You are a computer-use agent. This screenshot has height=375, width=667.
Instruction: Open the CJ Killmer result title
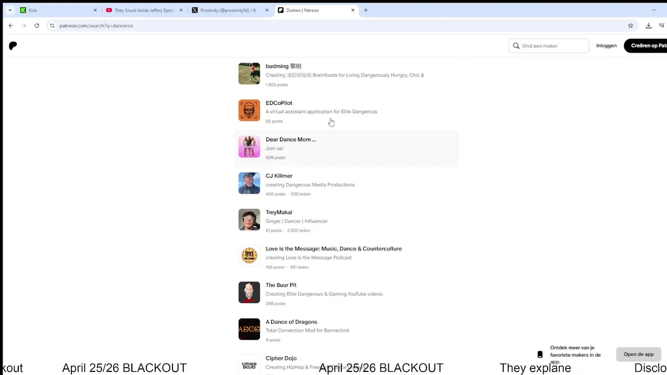pos(279,176)
